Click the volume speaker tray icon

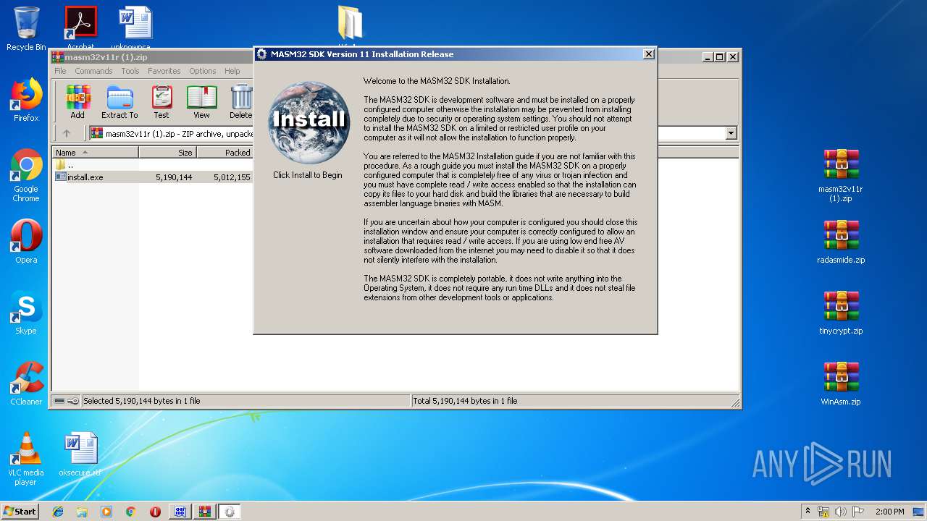click(x=841, y=512)
